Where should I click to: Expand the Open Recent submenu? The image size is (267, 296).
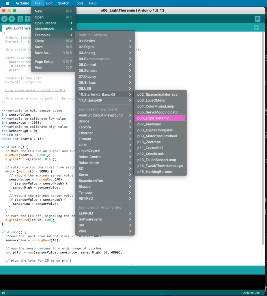click(54, 23)
